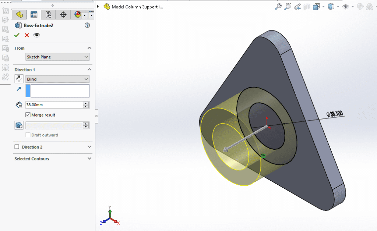377x231 pixels.
Task: Toggle detailed preview eye icon
Action: tap(36, 35)
